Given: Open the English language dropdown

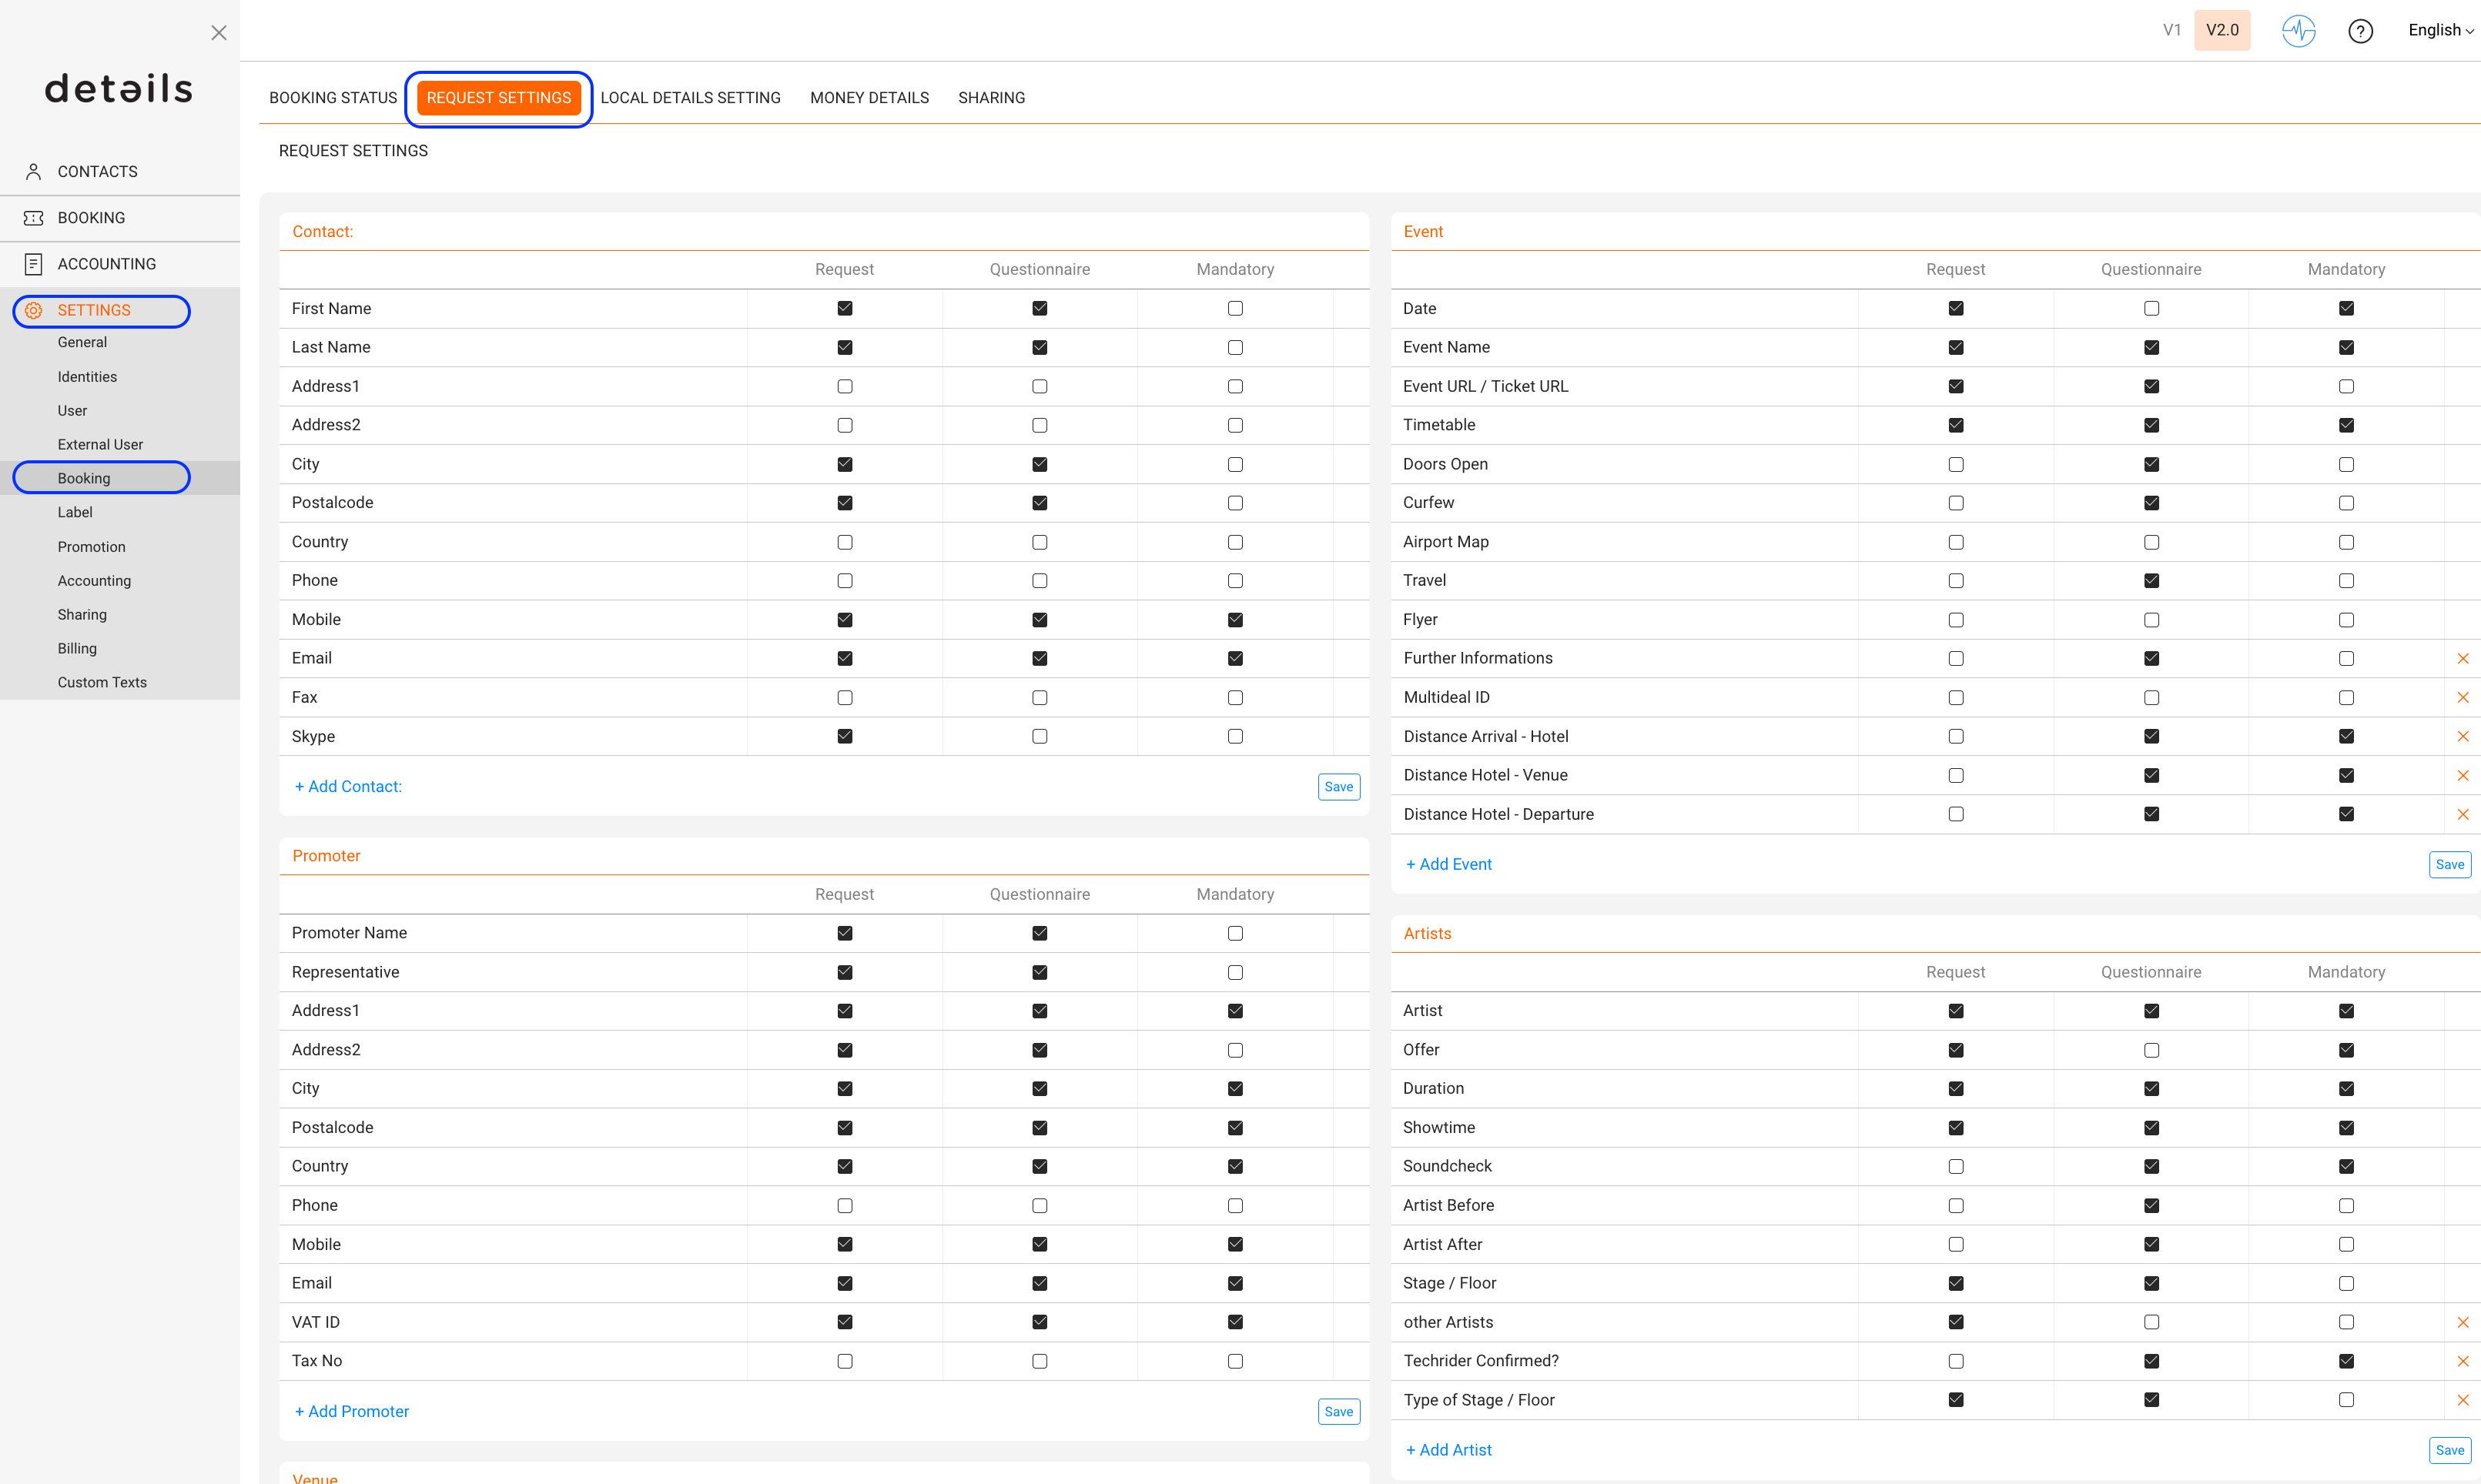Looking at the screenshot, I should click(2440, 30).
